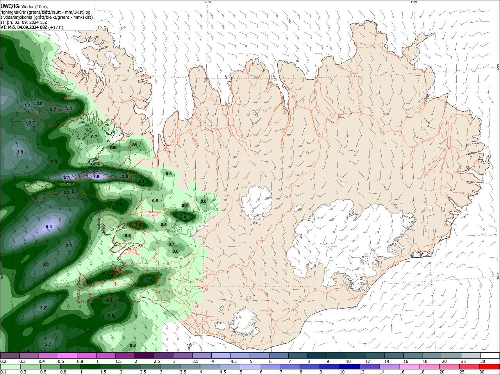The image size is (500, 375).
Task: Click the 0.5 precipitation value label
Action: pyautogui.click(x=155, y=201)
